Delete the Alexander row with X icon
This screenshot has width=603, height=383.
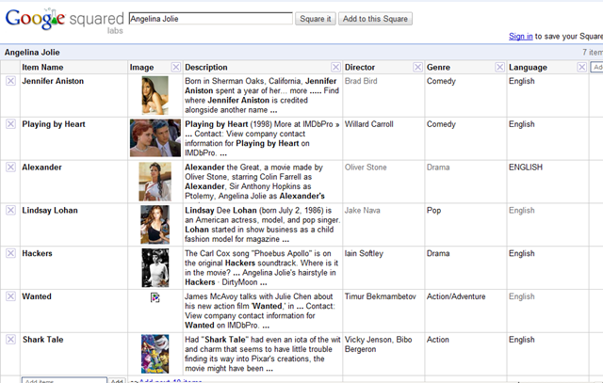click(10, 168)
